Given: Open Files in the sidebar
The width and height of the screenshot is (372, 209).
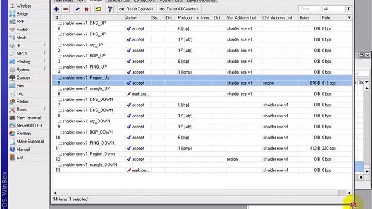Looking at the screenshot, I should click(x=20, y=85).
